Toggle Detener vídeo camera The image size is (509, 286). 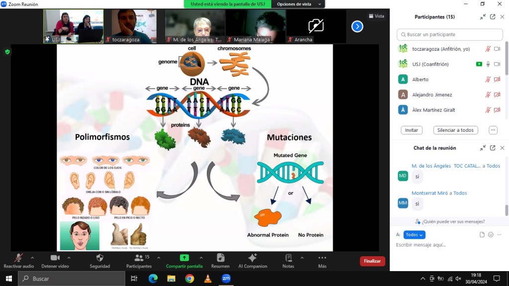tap(55, 258)
